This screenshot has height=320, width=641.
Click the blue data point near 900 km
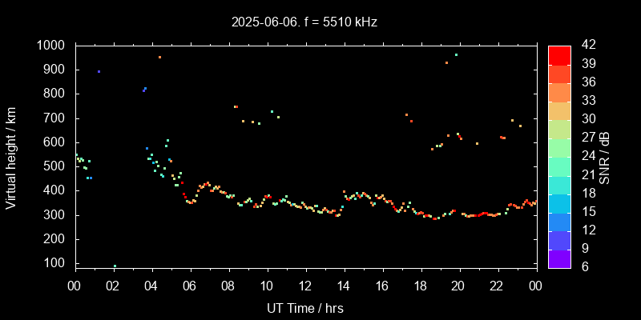coord(99,71)
